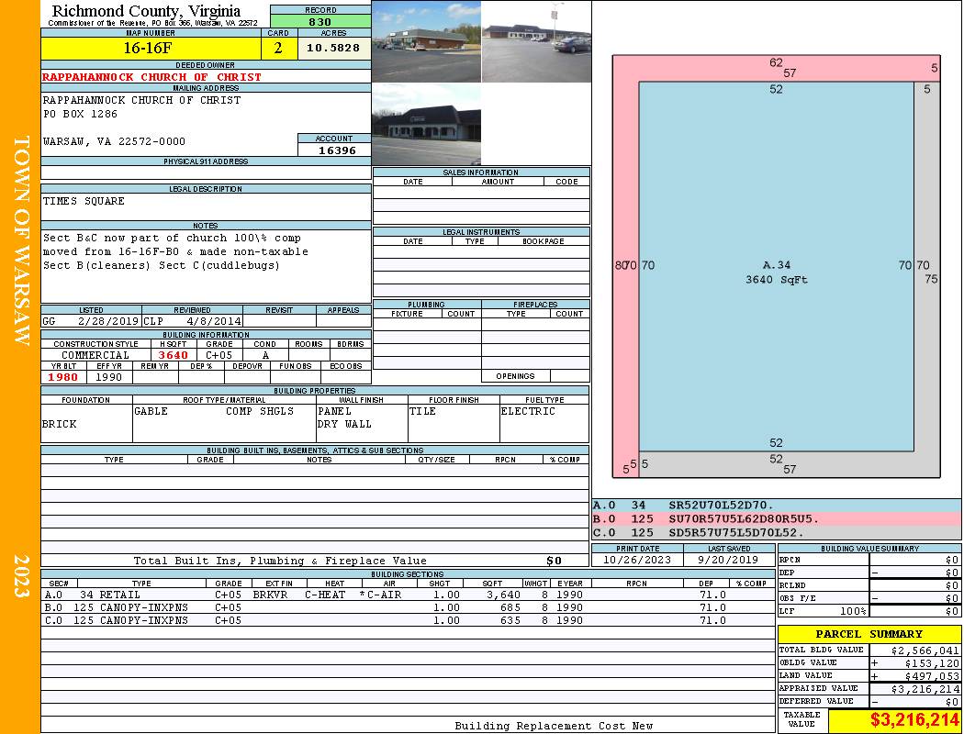Click the acres value 10.5828
The height and width of the screenshot is (734, 964).
coord(333,49)
